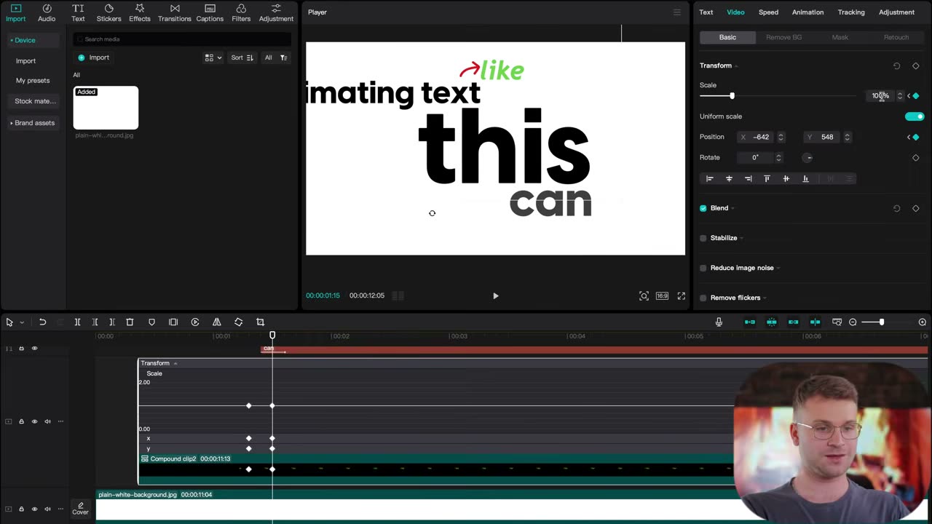Viewport: 932px width, 524px height.
Task: Click the Align horizontal center icon
Action: [x=729, y=178]
